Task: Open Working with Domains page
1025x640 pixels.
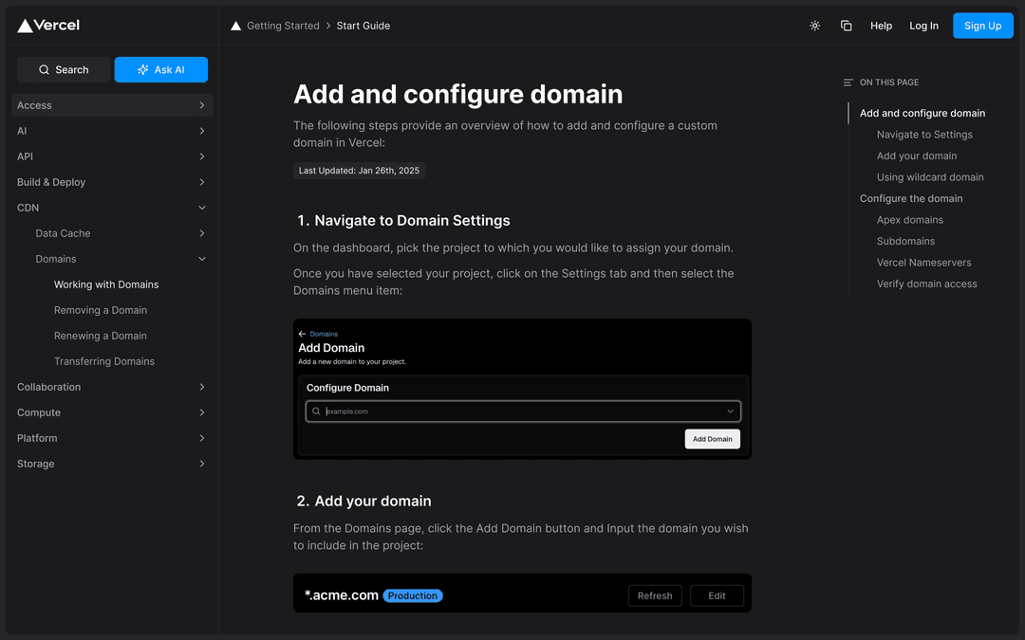Action: 106,284
